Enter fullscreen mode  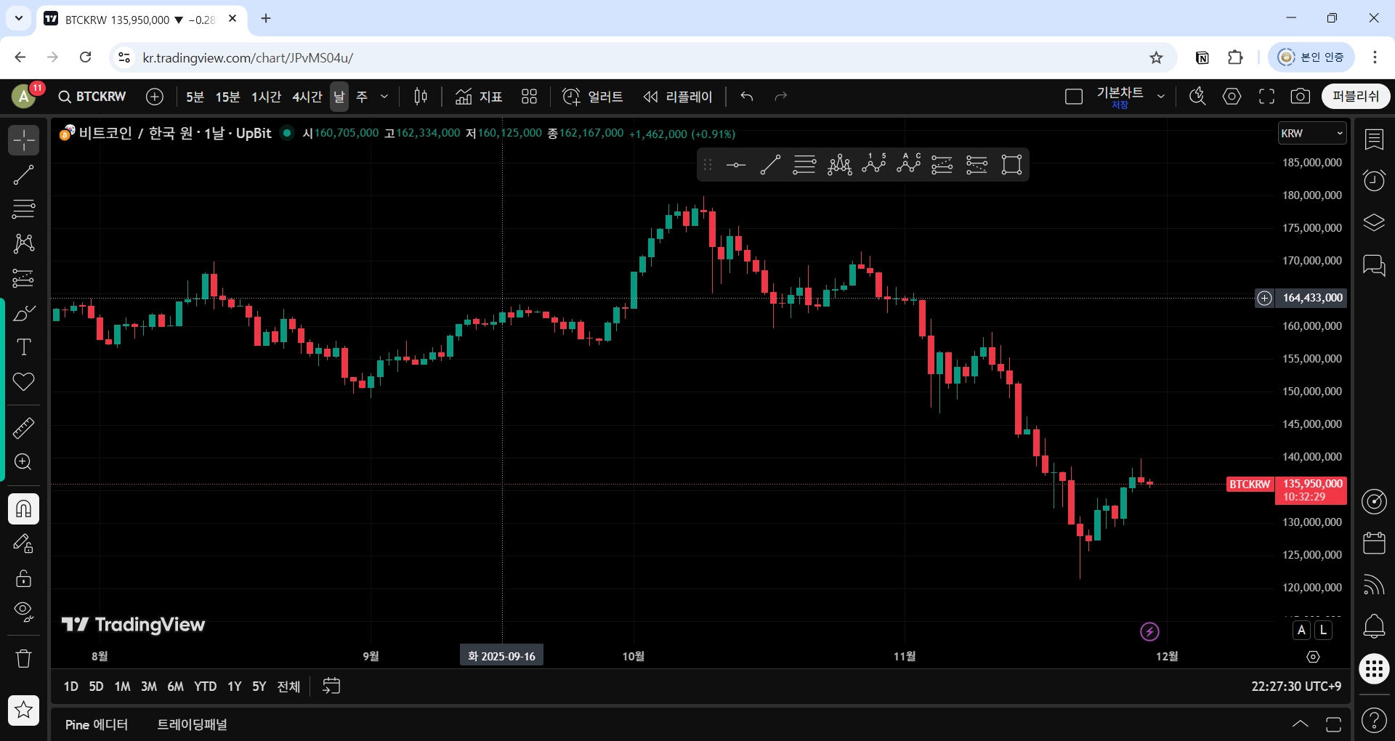(1266, 97)
